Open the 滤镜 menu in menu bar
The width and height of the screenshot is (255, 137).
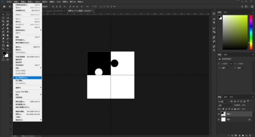pos(52,2)
